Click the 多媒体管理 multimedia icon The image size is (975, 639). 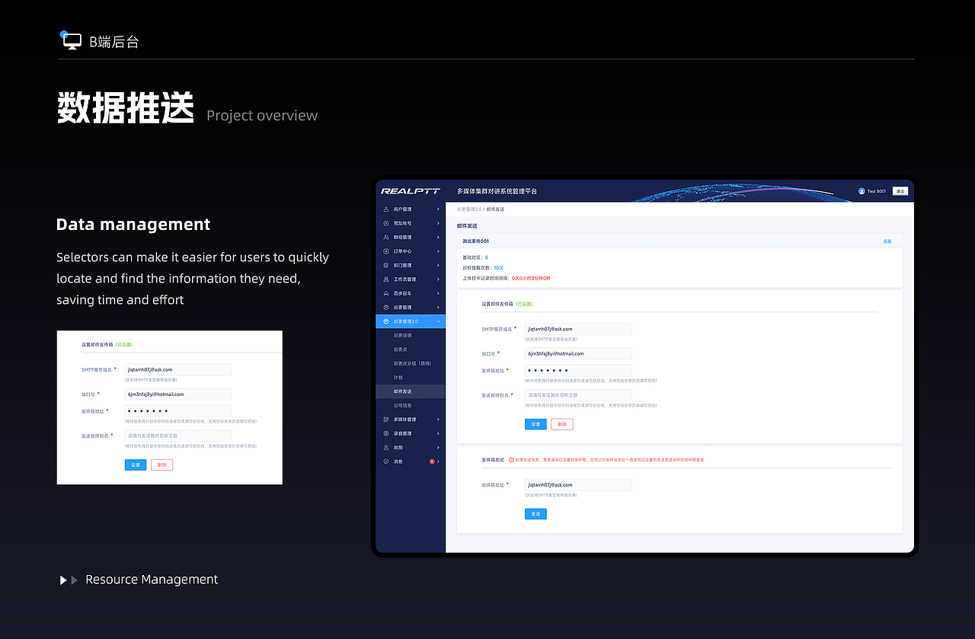386,420
